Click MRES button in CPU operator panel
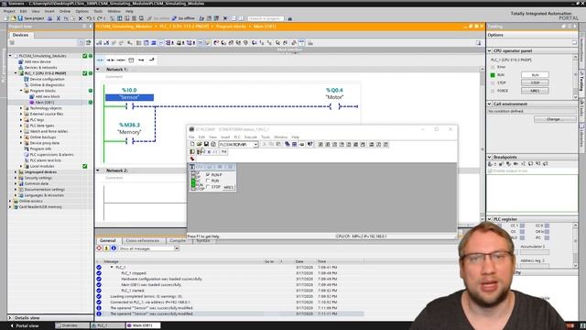Screen dimensions: 586x330 535,91
